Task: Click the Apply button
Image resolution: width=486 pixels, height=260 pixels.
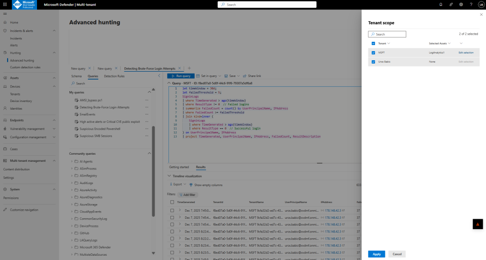Action: tap(376, 254)
